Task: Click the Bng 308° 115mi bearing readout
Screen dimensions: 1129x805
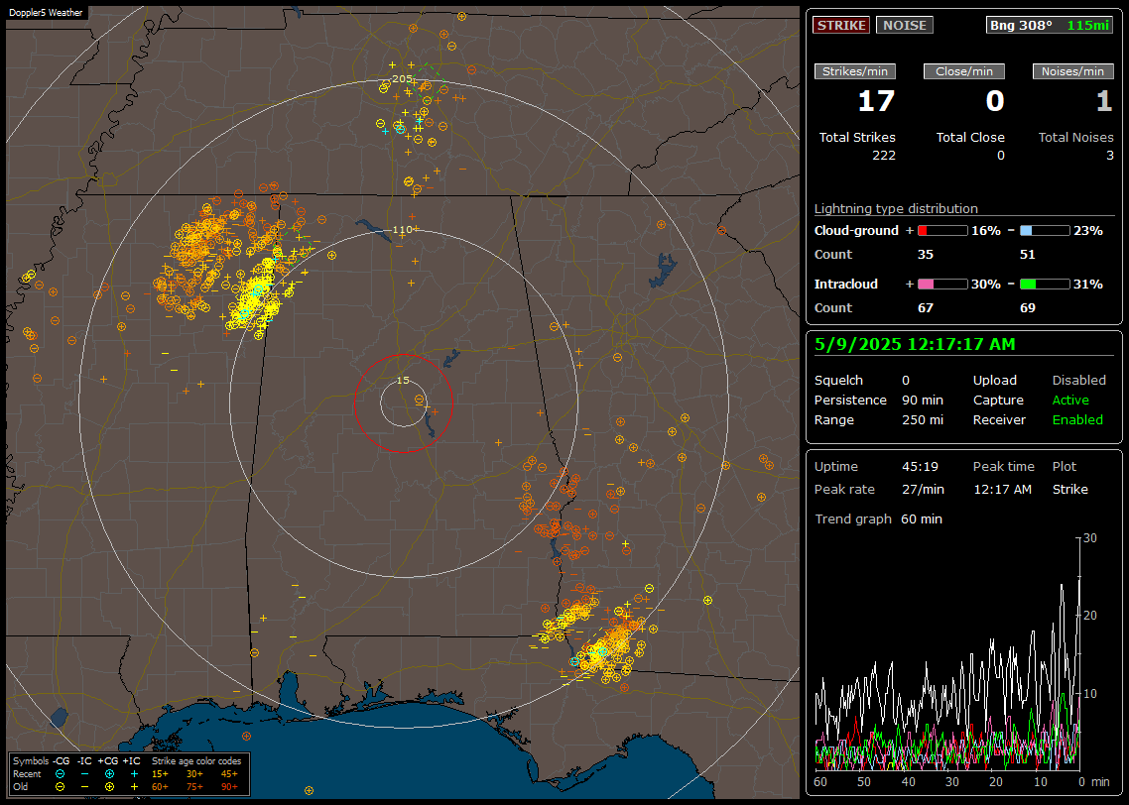Action: click(1049, 25)
